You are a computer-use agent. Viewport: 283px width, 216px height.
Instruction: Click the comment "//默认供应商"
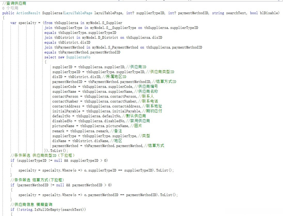point(134,116)
